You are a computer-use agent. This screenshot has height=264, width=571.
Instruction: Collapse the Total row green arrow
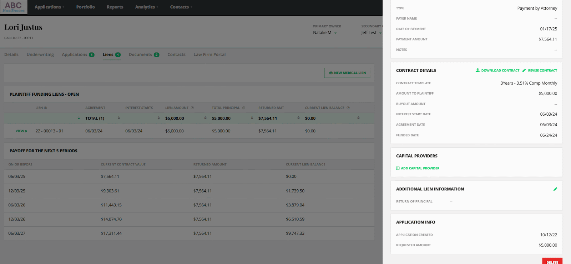pyautogui.click(x=79, y=118)
